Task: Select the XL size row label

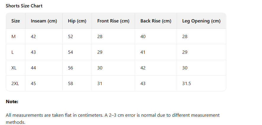Action: 14,68
